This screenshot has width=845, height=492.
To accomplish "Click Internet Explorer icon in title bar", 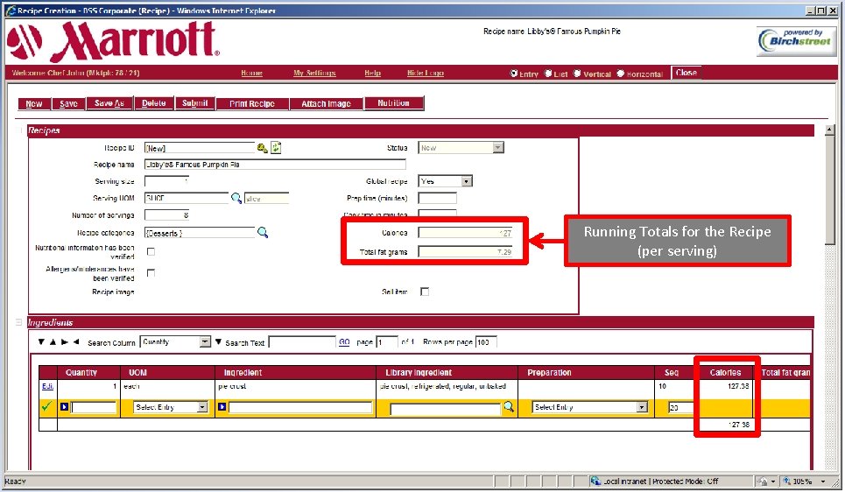I will (x=11, y=11).
